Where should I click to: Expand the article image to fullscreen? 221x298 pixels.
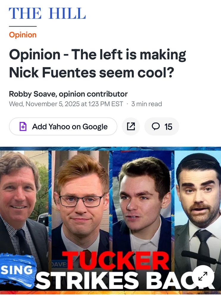203,276
